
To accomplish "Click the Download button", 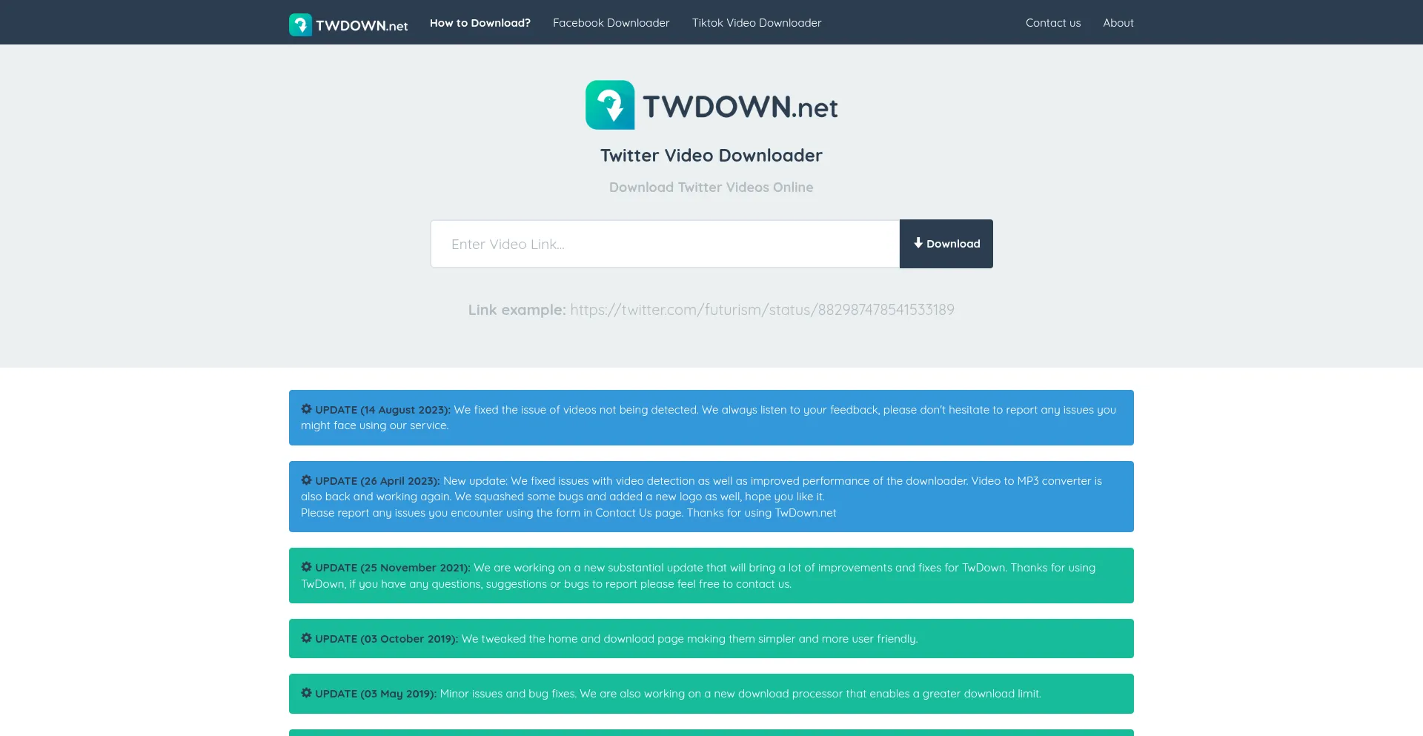I will [946, 244].
